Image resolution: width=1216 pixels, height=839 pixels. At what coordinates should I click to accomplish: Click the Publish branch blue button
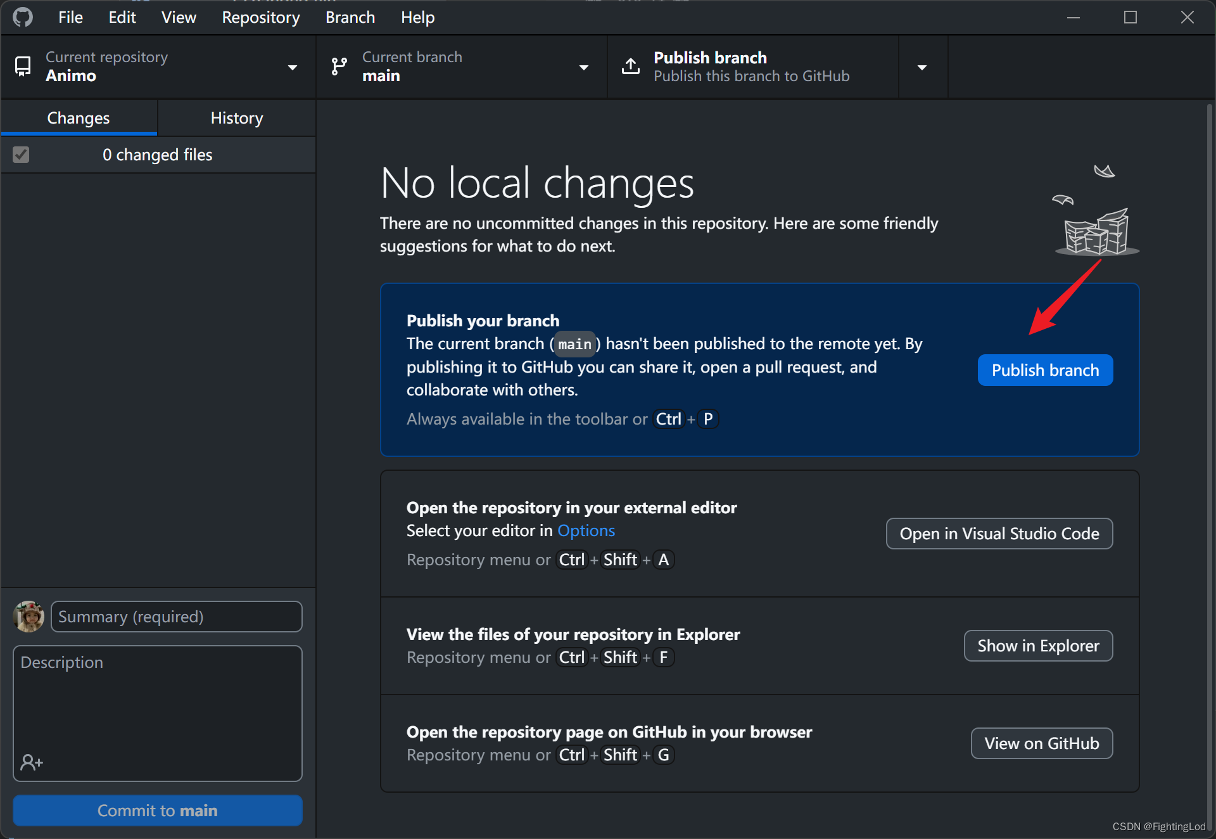point(1045,370)
